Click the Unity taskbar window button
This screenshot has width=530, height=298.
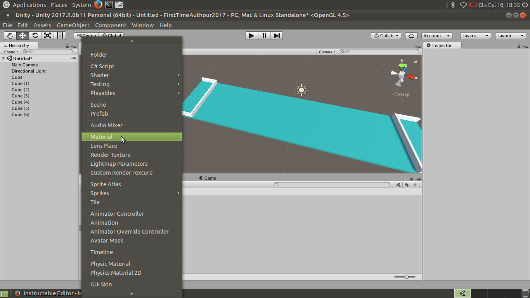tap(462, 293)
